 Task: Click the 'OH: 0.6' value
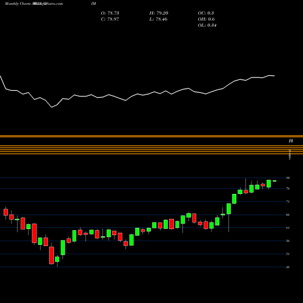tap(206, 19)
